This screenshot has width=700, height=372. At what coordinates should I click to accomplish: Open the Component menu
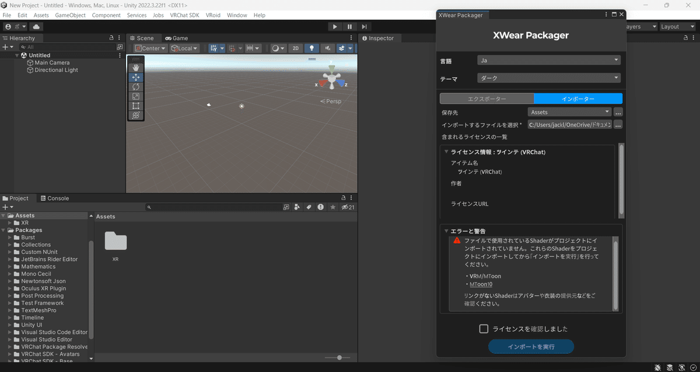tap(106, 15)
